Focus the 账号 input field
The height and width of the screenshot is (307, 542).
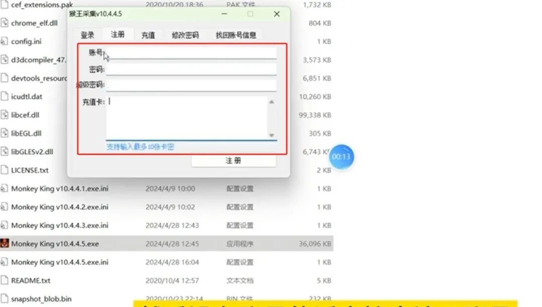click(x=191, y=53)
